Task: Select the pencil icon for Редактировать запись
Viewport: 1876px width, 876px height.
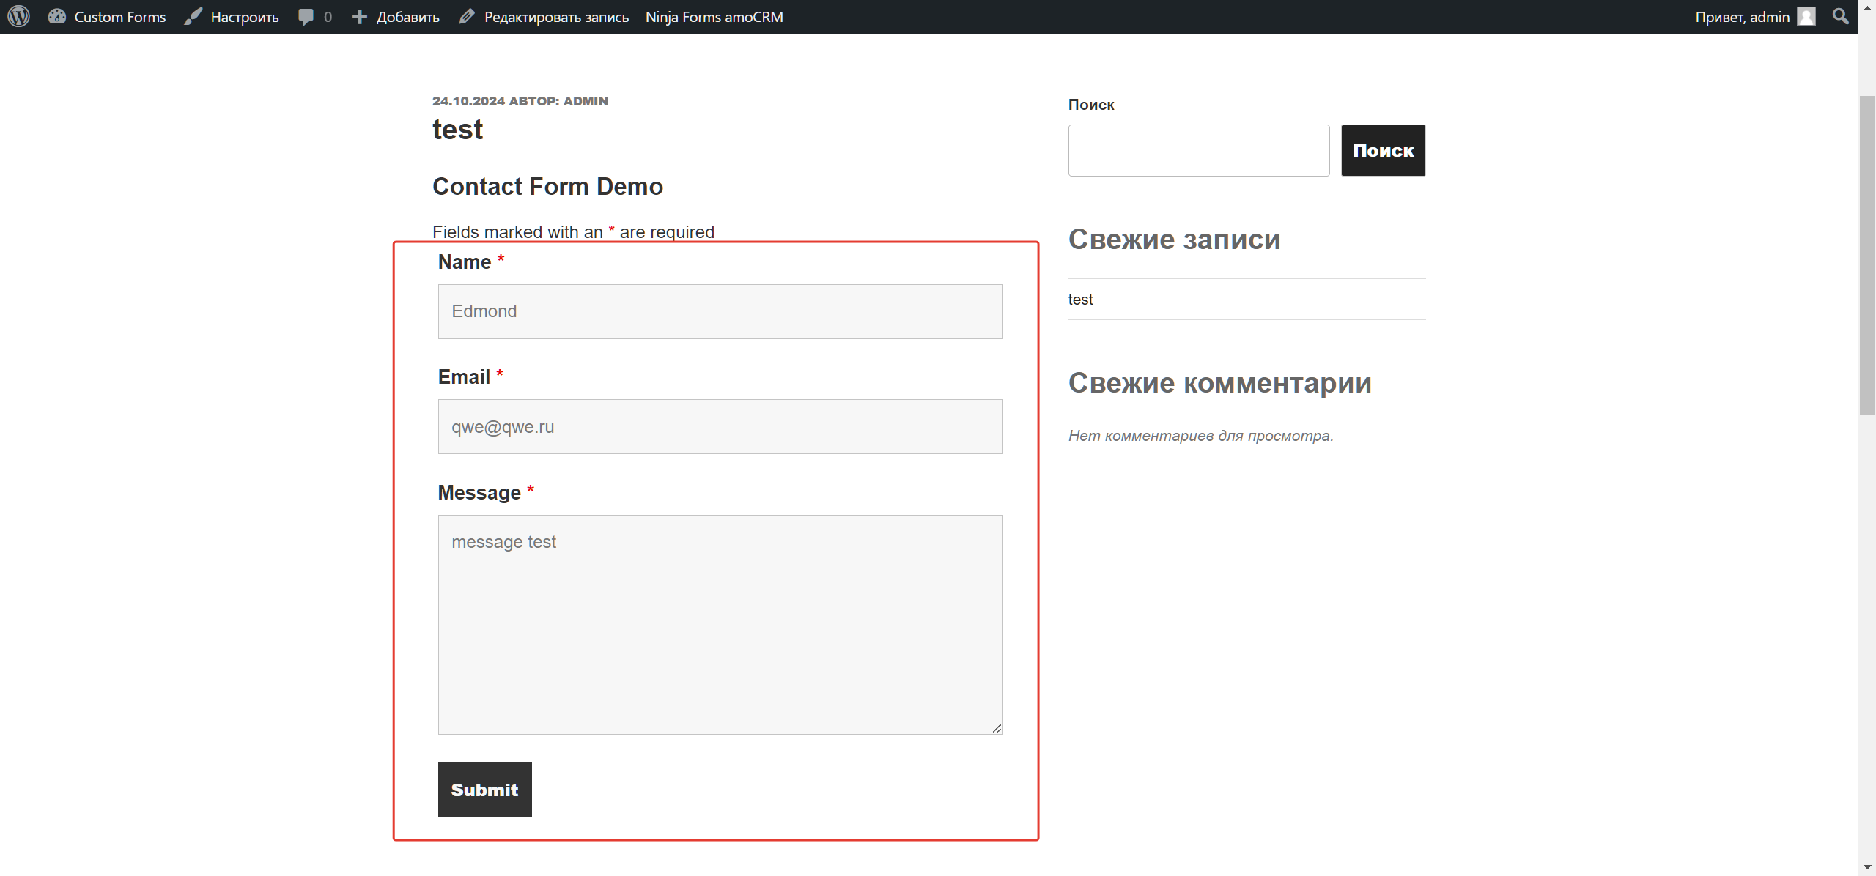Action: click(x=466, y=16)
